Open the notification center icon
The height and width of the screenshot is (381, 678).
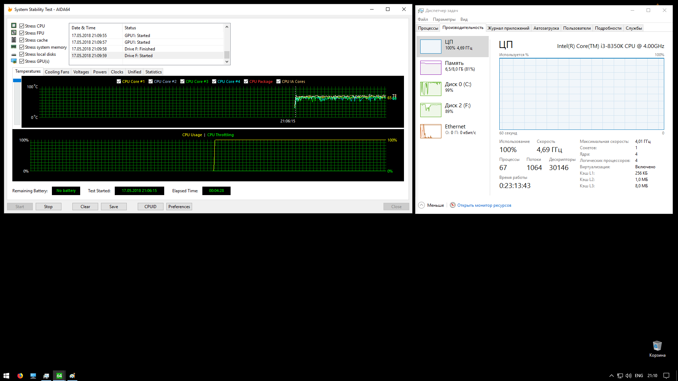pos(666,376)
